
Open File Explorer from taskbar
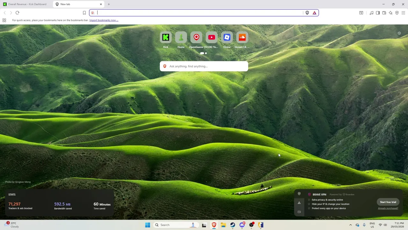click(x=223, y=225)
